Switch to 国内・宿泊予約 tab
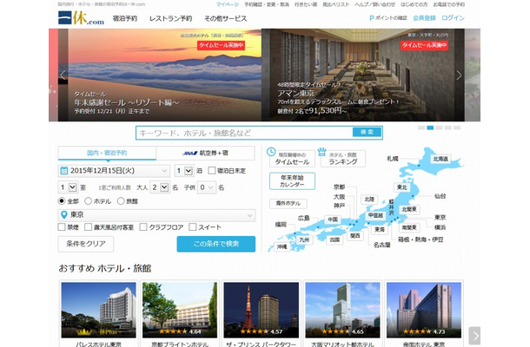The height and width of the screenshot is (347, 530). point(107,153)
